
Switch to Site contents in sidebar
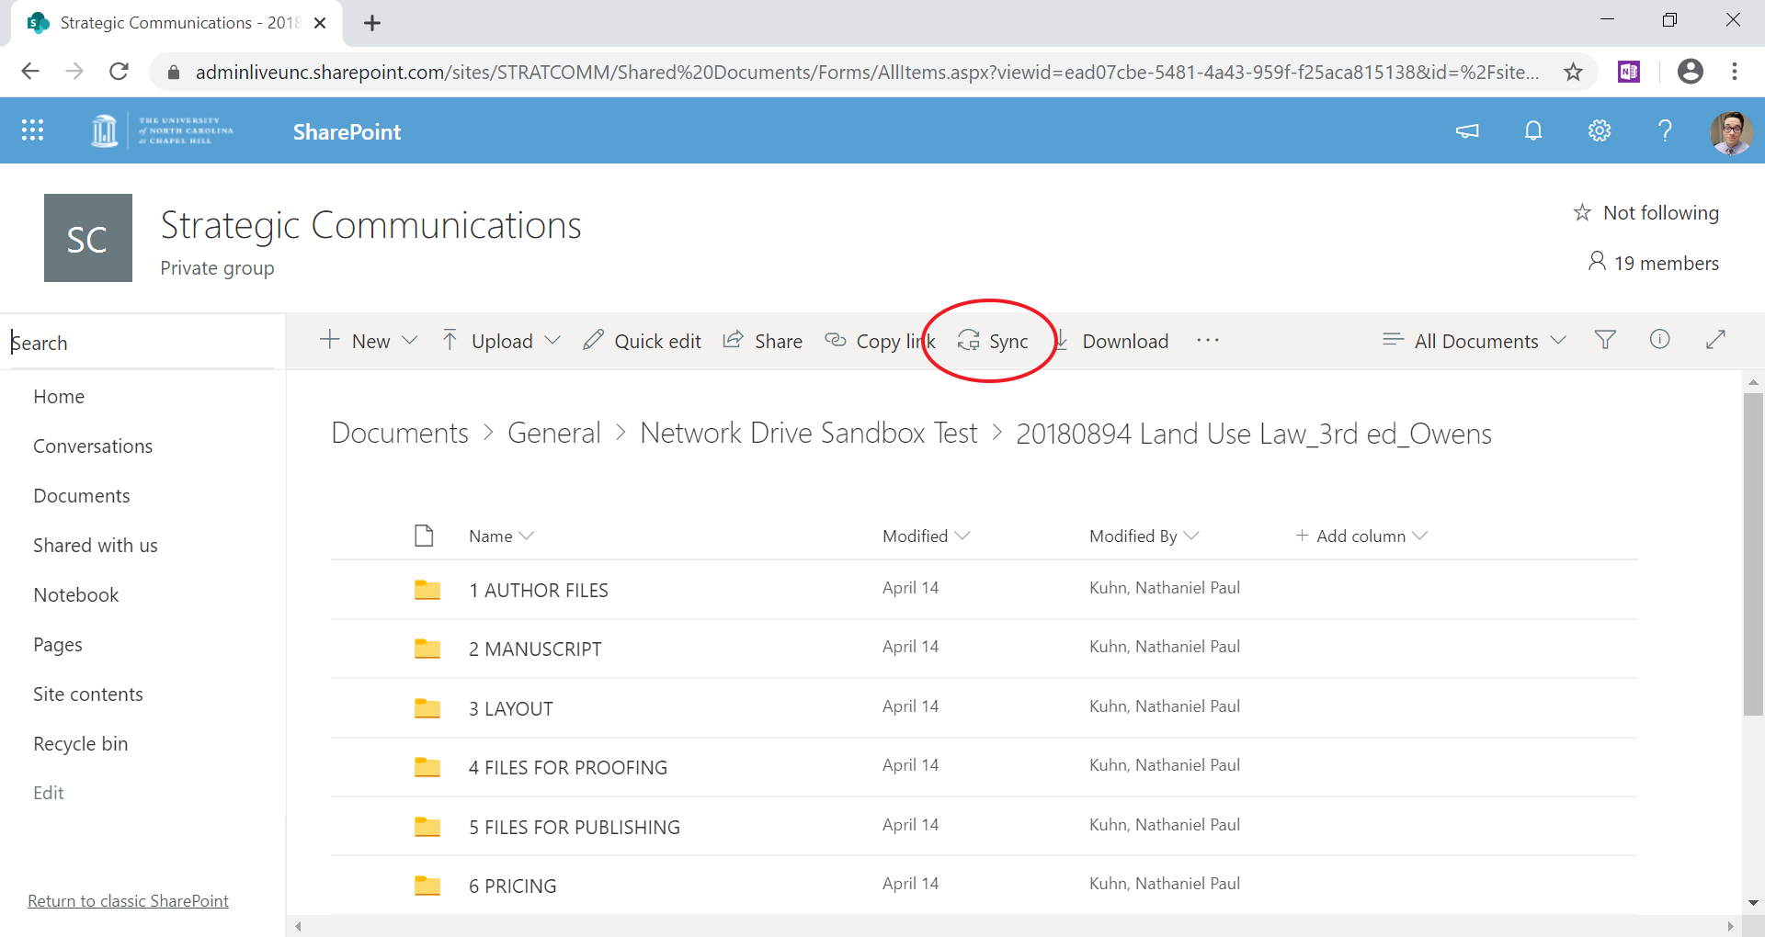click(x=88, y=694)
